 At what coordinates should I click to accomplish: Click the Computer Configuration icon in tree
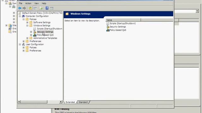(x=23, y=16)
